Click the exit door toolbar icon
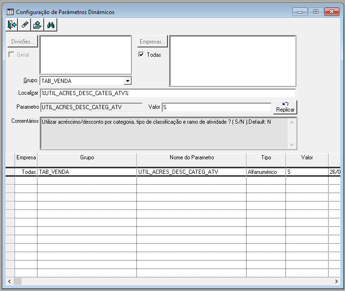This screenshot has height=291, width=345. coord(12,25)
